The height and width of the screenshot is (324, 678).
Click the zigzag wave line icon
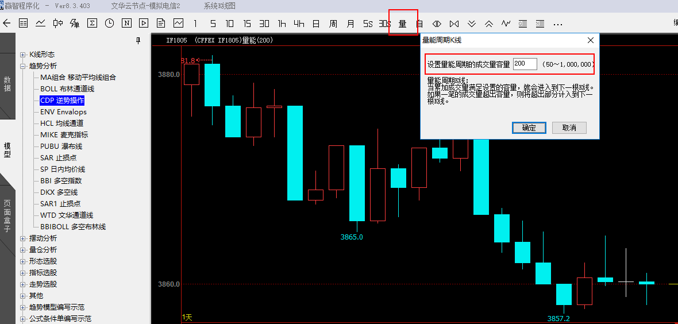click(x=506, y=24)
